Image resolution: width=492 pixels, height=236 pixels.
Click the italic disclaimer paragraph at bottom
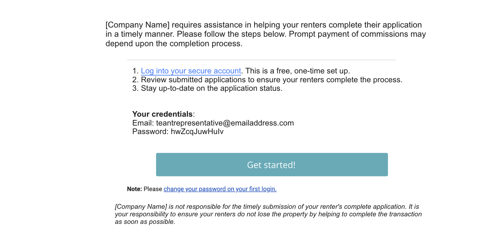pos(268,214)
